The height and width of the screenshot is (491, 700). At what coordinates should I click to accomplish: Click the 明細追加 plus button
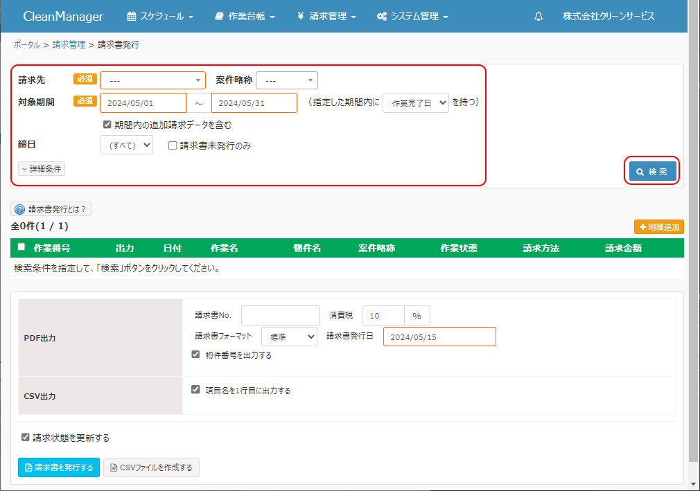658,226
